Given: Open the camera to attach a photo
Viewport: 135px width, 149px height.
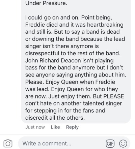Looking at the screenshot, I should coord(8,143).
